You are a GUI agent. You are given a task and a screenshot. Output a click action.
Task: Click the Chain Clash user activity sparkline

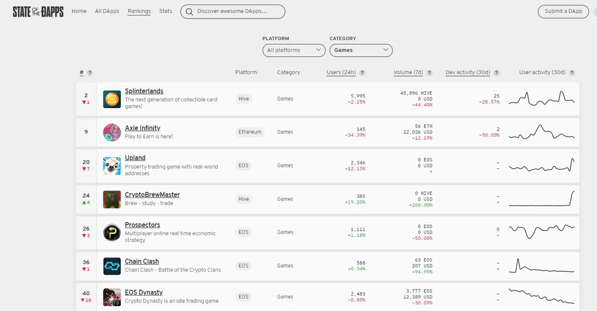pos(541,266)
